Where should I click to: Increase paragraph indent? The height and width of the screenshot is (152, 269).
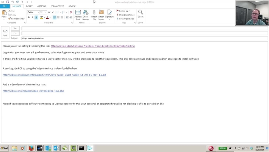tap(71, 17)
